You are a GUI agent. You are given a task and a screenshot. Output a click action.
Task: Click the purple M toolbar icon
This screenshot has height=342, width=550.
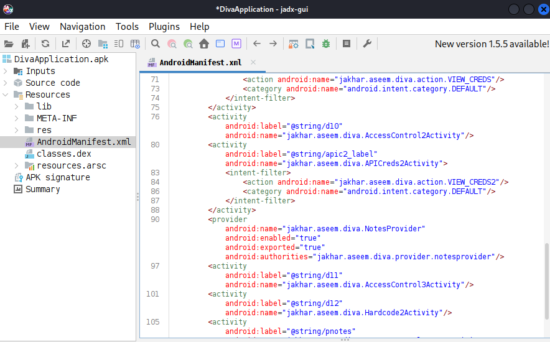pyautogui.click(x=236, y=44)
